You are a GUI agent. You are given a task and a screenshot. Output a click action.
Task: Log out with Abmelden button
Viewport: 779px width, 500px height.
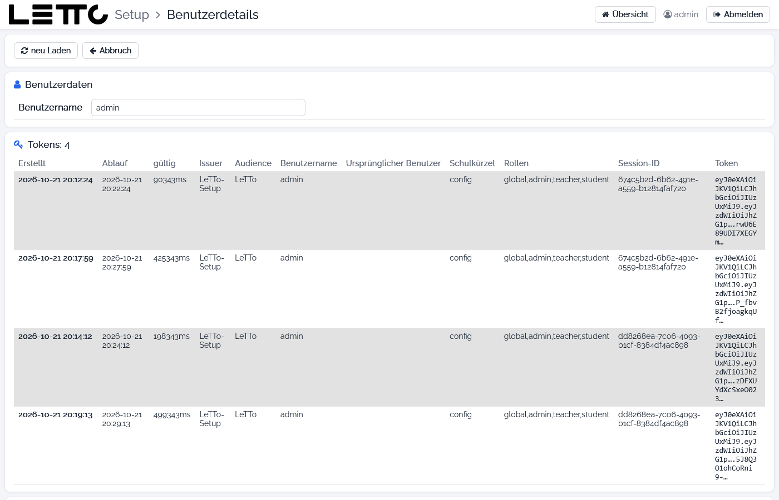(738, 14)
